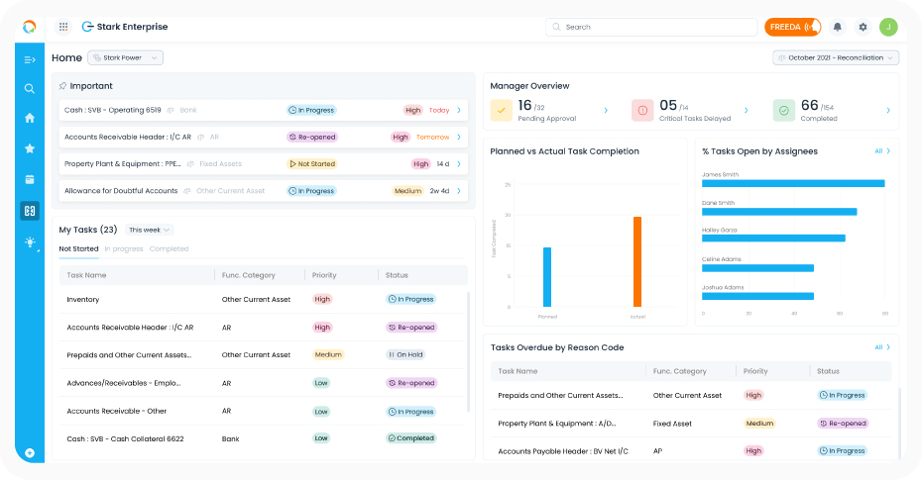Open the apps grid launcher
Viewport: 922px width, 480px height.
[63, 27]
